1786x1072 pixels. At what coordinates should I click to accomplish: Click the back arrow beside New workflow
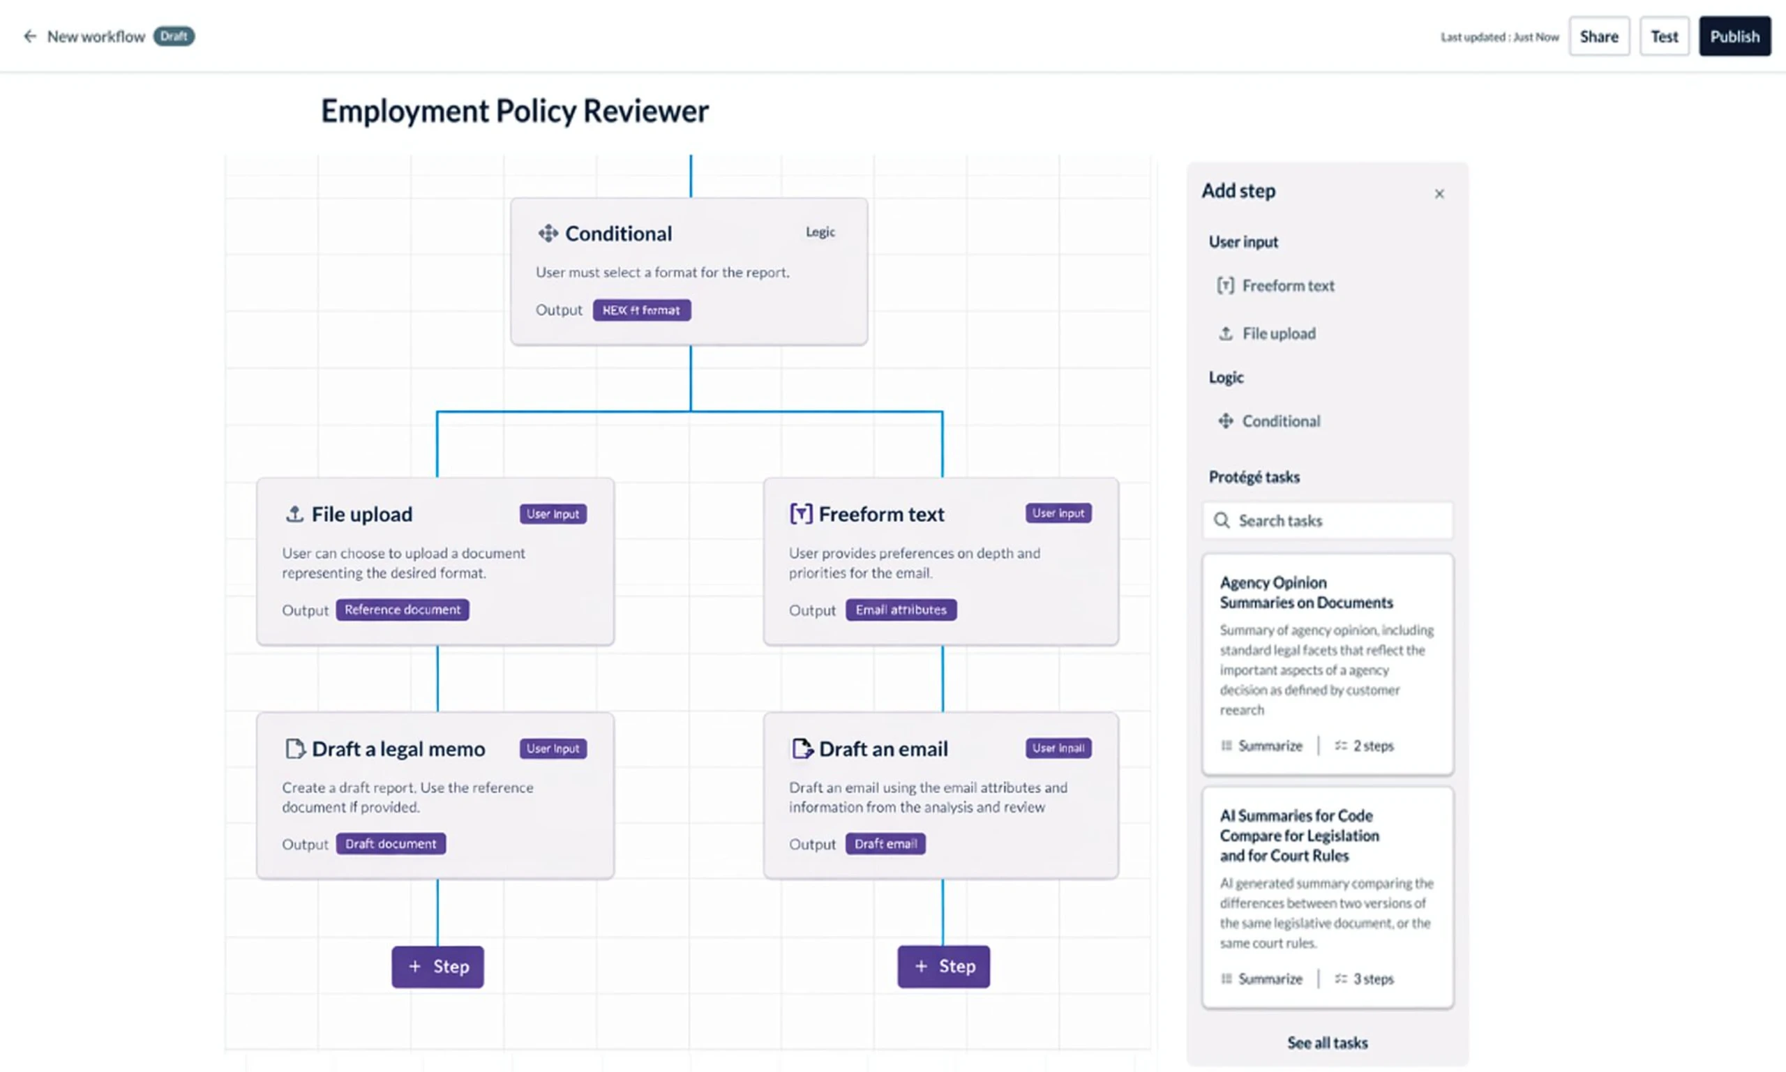29,36
